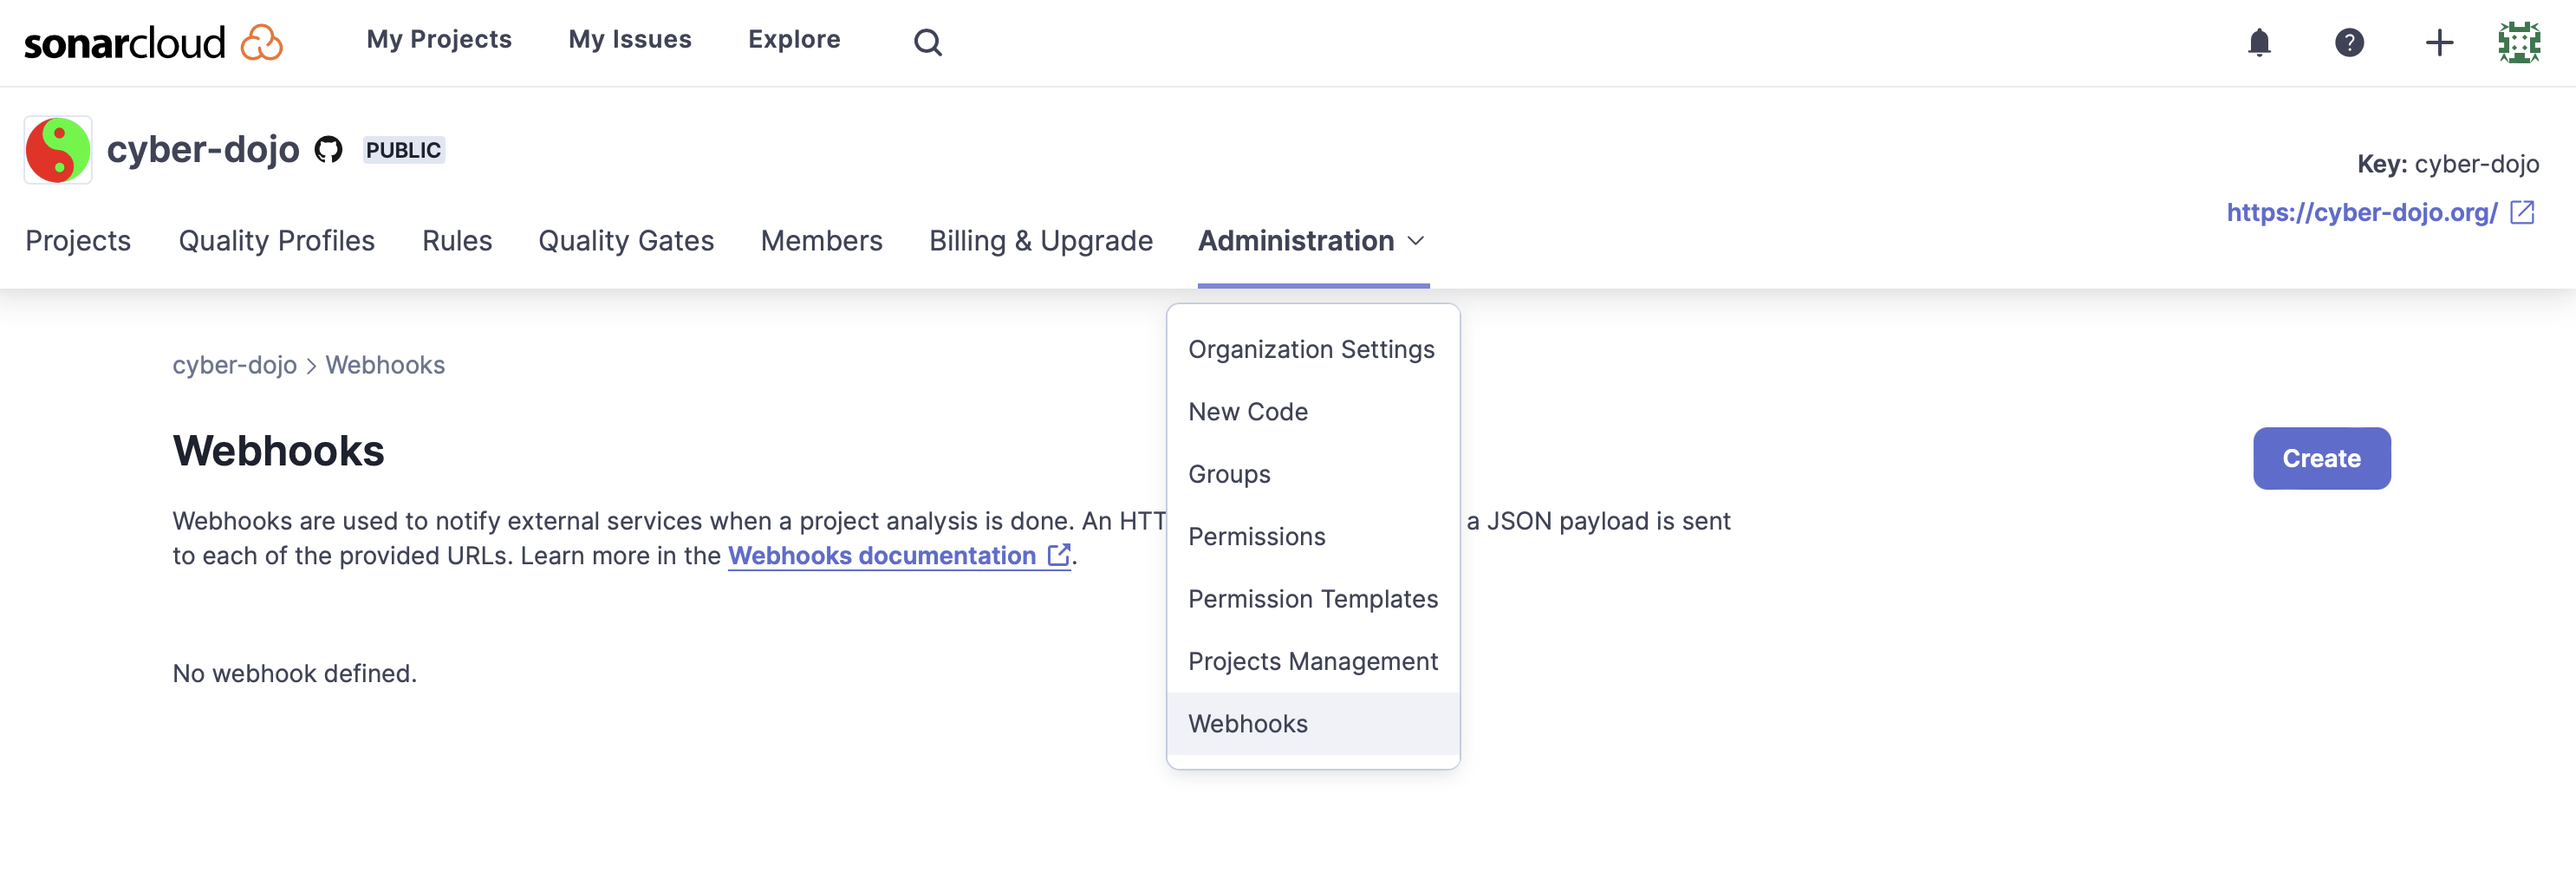Go to My Projects
Image resolution: width=2576 pixels, height=891 pixels.
point(439,39)
